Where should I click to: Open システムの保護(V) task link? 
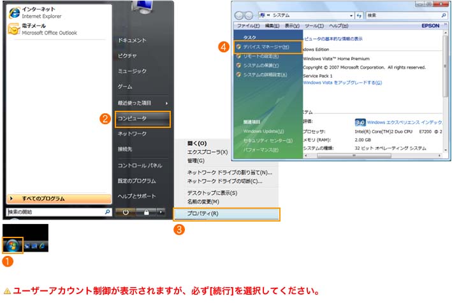click(x=261, y=66)
